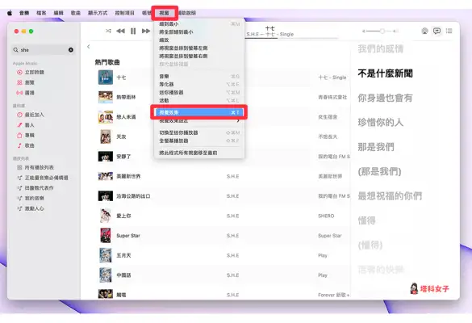The image size is (472, 323).
Task: Expand 視覺效果設定 submenu arrow
Action: 238,121
